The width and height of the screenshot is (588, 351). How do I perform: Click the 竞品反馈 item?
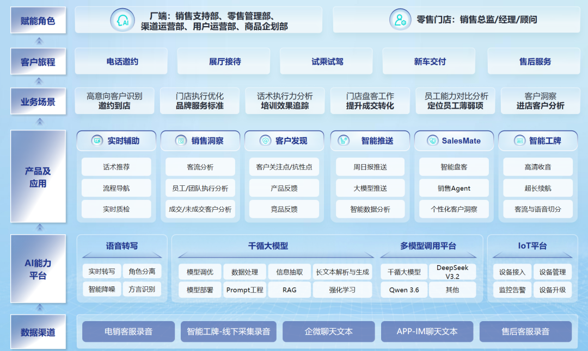click(284, 209)
